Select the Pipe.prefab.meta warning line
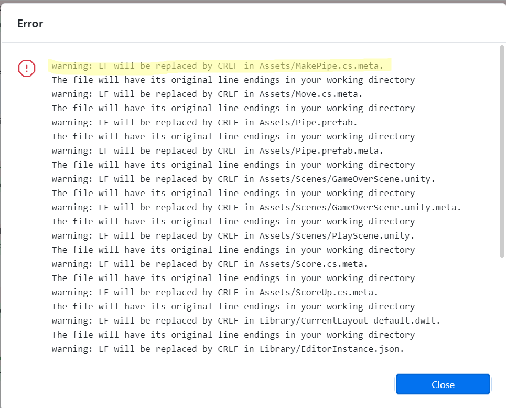Image resolution: width=506 pixels, height=408 pixels. click(218, 151)
